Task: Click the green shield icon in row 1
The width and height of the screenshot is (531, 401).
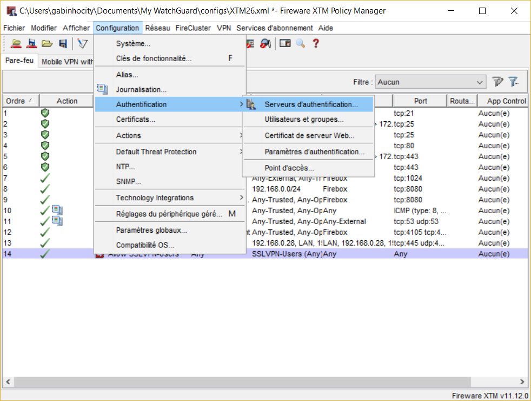Action: (x=45, y=113)
